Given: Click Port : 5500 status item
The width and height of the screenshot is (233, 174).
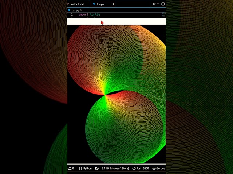Looking at the screenshot, I should click(141, 168).
